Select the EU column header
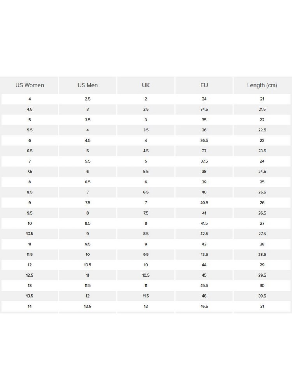The image size is (292, 390). (x=204, y=85)
